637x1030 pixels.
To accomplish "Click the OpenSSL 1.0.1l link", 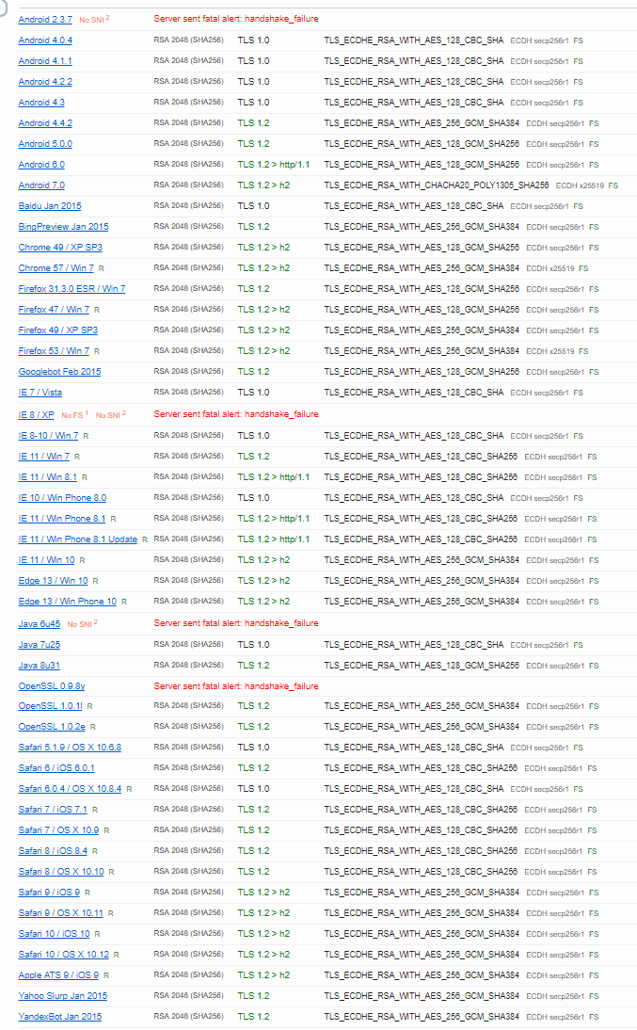I will tap(51, 706).
